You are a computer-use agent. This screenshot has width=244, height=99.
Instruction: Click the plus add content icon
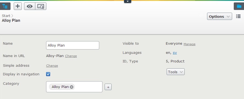pos(18,6)
